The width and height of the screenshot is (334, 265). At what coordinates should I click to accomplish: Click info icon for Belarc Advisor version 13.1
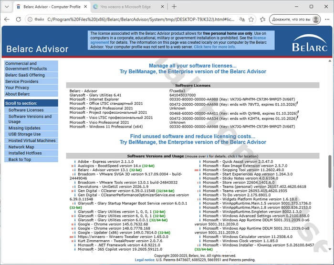coord(75,170)
